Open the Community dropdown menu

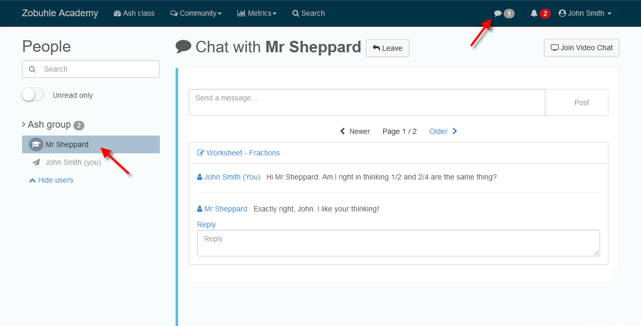[196, 13]
